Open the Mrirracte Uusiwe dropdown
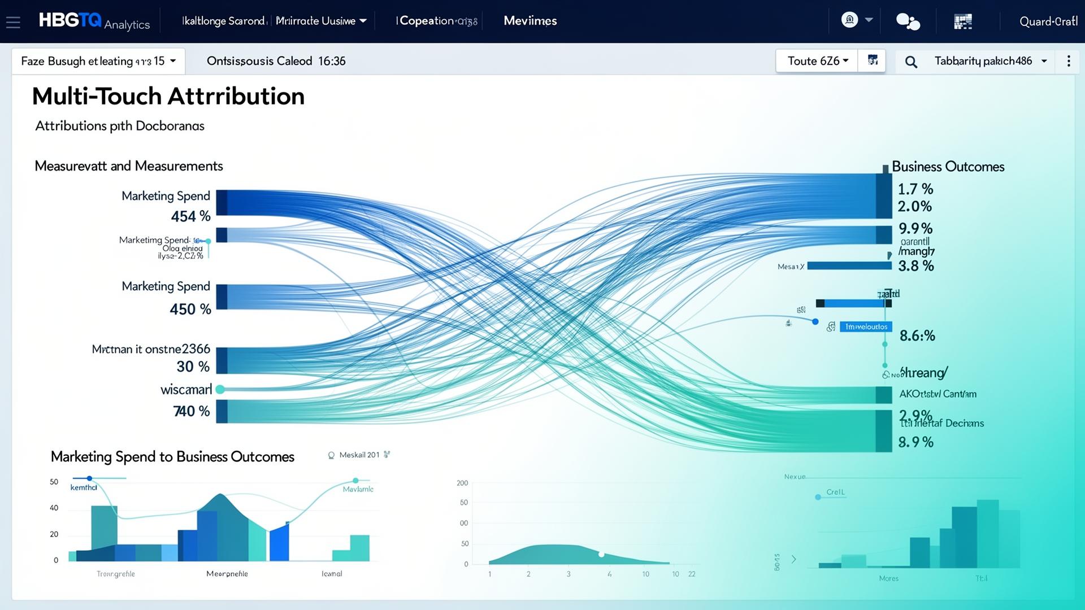This screenshot has height=610, width=1085. 321,21
